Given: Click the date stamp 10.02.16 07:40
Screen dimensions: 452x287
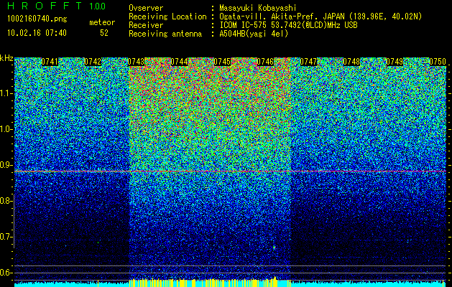Looking at the screenshot, I should tap(37, 33).
